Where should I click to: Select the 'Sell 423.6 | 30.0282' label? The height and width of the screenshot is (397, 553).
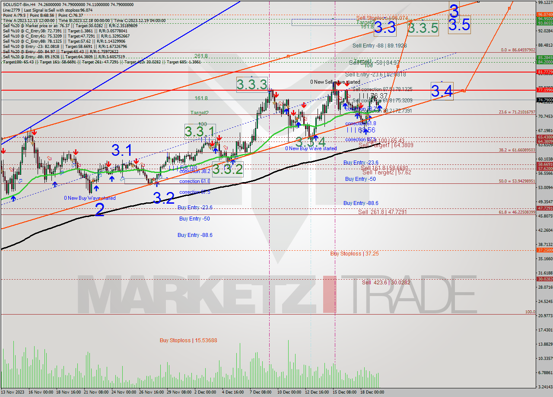point(387,283)
